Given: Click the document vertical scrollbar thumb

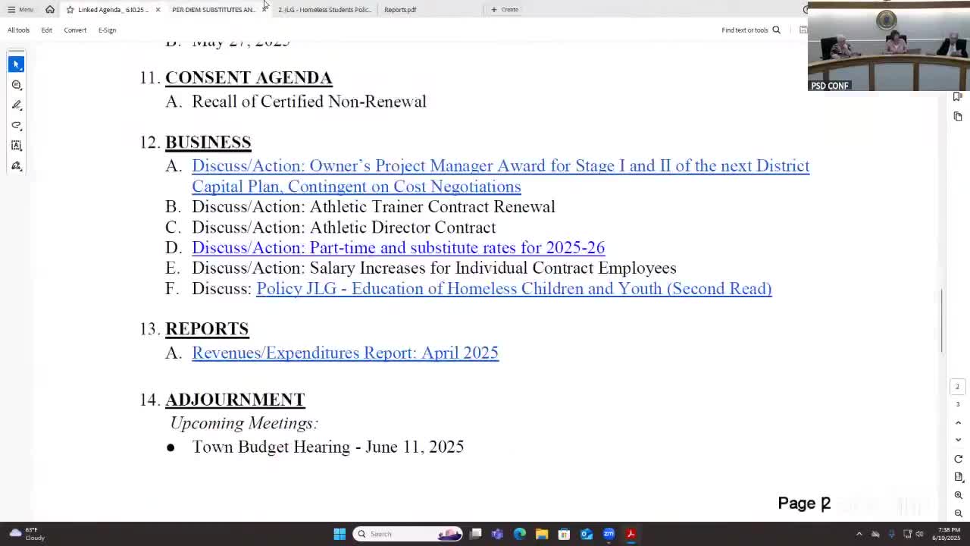Looking at the screenshot, I should tap(942, 320).
